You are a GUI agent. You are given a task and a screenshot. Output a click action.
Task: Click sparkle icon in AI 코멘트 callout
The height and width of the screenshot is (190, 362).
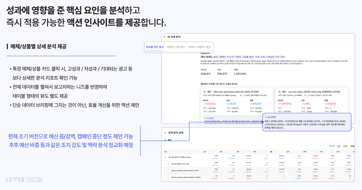(x=266, y=117)
